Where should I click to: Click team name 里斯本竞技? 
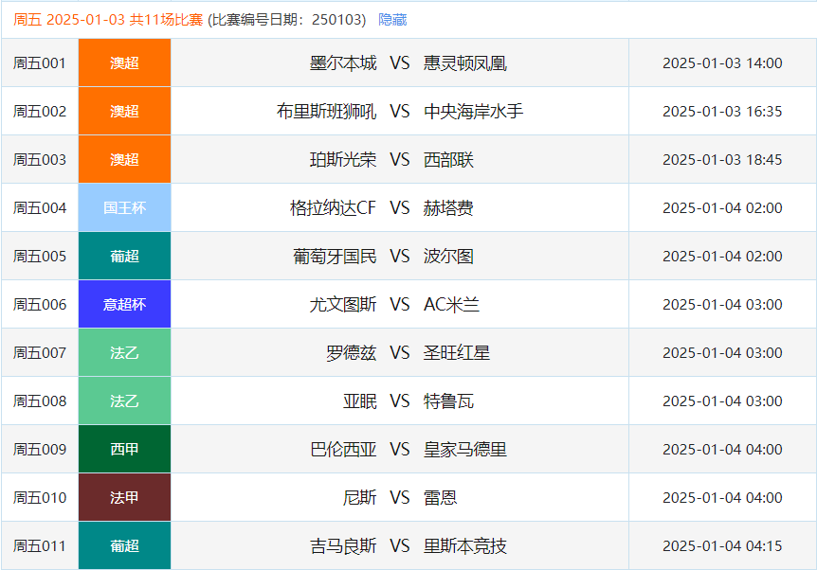(x=464, y=546)
